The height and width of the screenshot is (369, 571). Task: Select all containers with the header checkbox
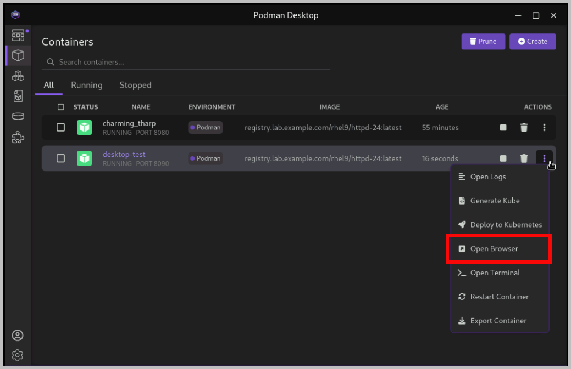pyautogui.click(x=61, y=107)
